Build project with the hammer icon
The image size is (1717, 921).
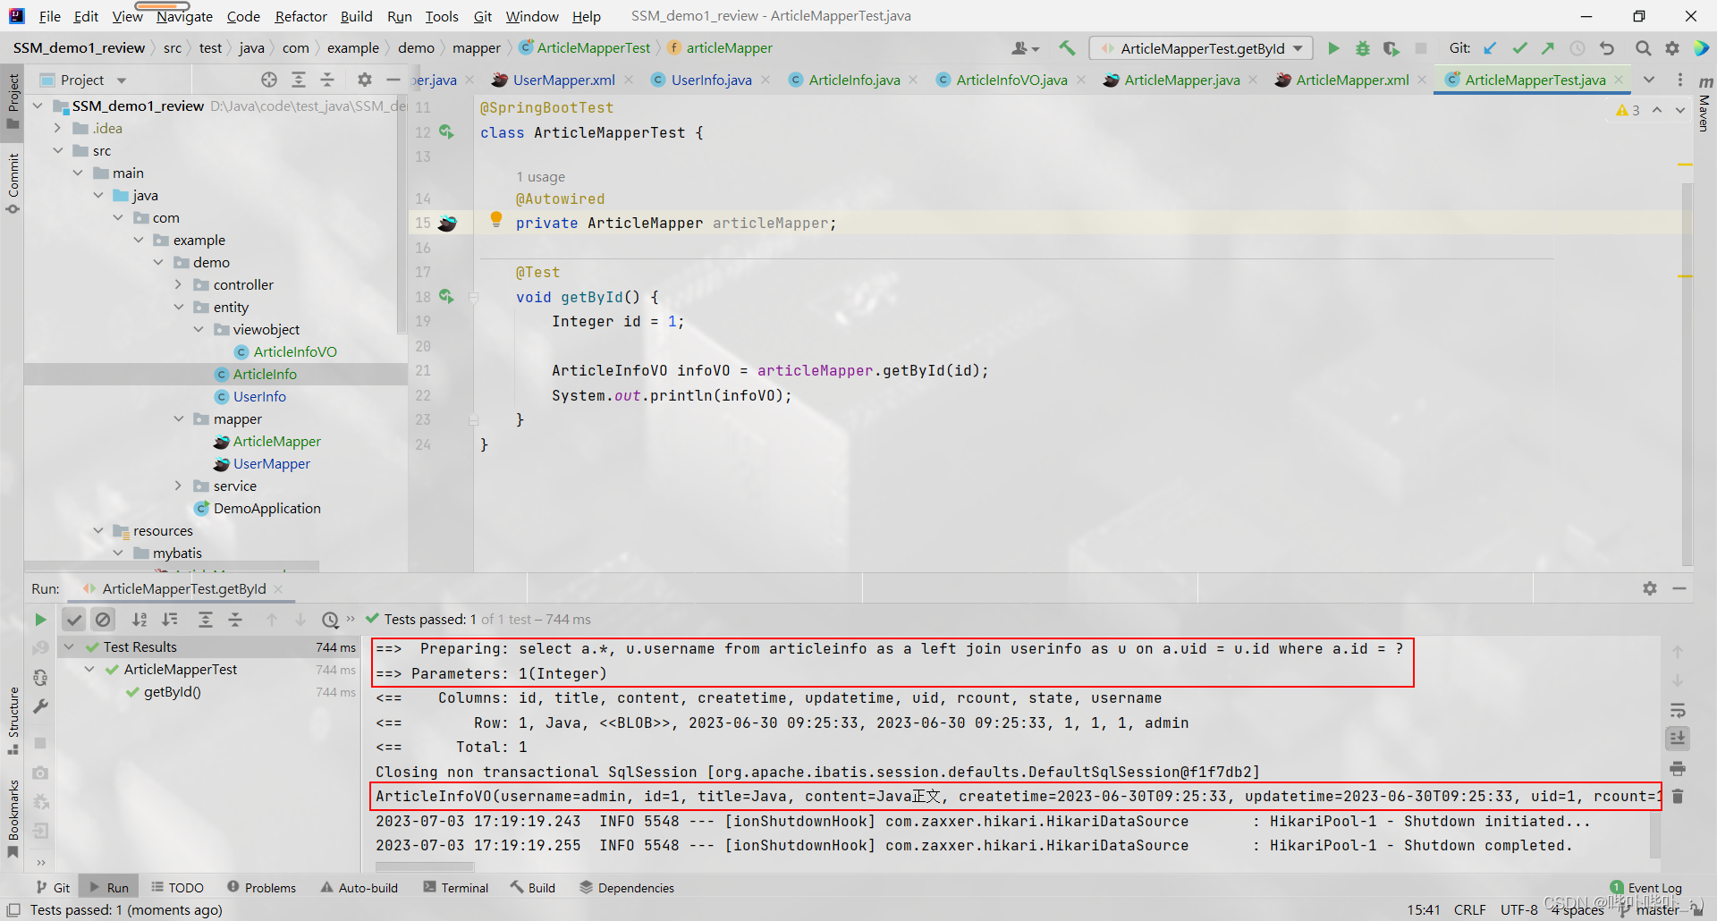(1067, 48)
